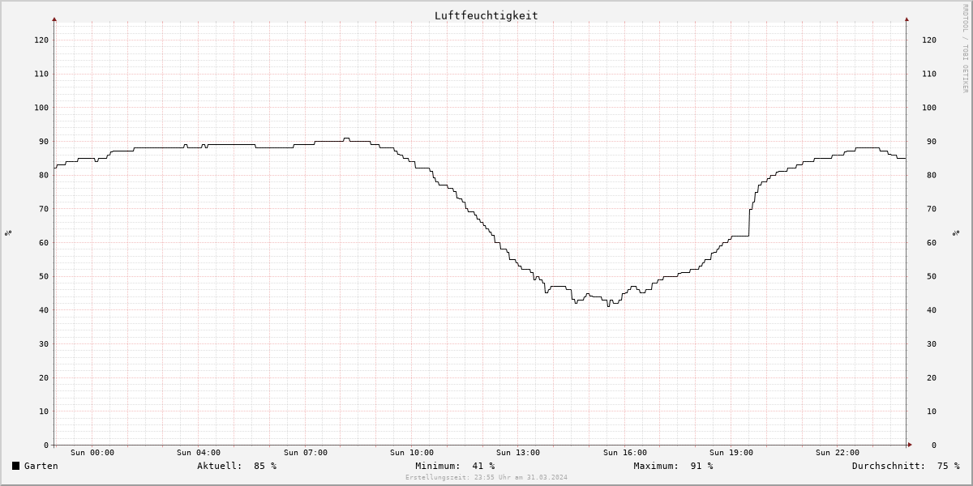Click 80 on the left y-axis
The width and height of the screenshot is (973, 486).
(x=44, y=175)
